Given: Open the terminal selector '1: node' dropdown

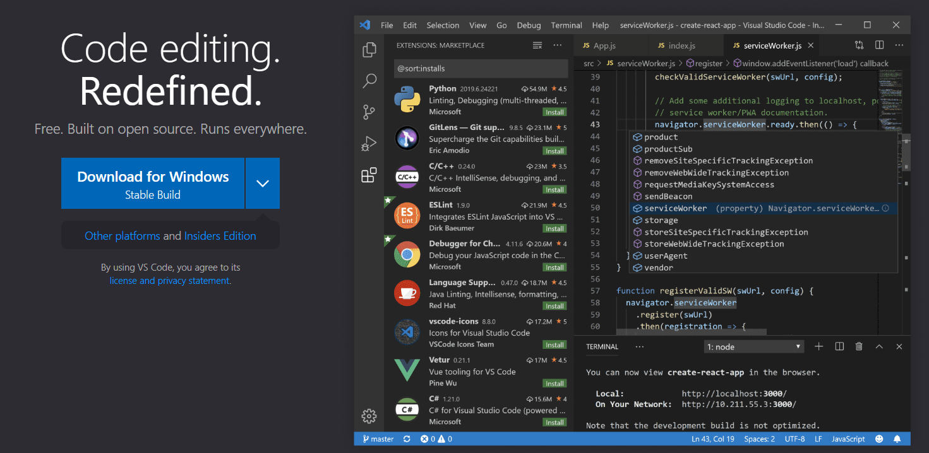Looking at the screenshot, I should [x=754, y=347].
